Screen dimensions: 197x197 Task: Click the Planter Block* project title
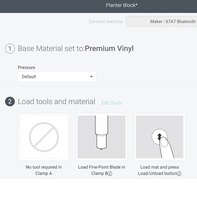tap(122, 5)
